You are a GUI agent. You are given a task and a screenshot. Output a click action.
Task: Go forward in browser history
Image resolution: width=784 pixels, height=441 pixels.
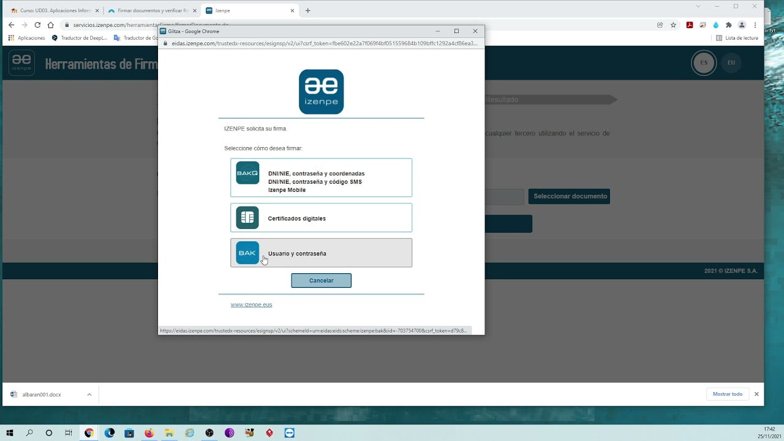(x=24, y=25)
